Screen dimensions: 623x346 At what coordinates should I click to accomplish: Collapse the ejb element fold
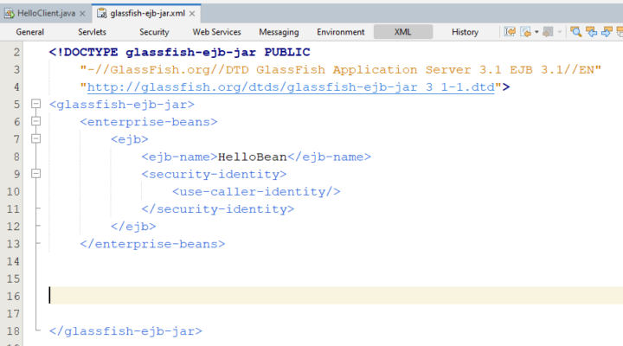pos(35,139)
